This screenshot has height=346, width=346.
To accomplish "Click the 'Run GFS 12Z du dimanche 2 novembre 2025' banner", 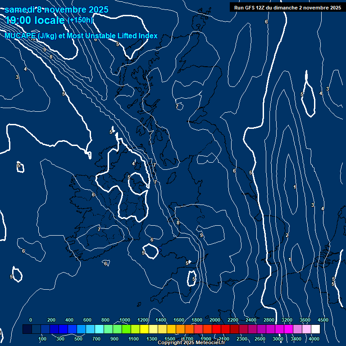I will click(287, 8).
